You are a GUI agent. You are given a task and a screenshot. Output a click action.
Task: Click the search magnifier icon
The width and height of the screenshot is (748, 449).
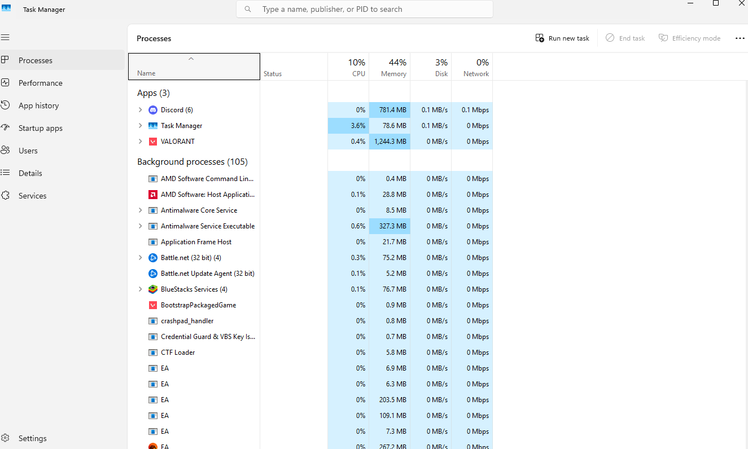click(248, 9)
